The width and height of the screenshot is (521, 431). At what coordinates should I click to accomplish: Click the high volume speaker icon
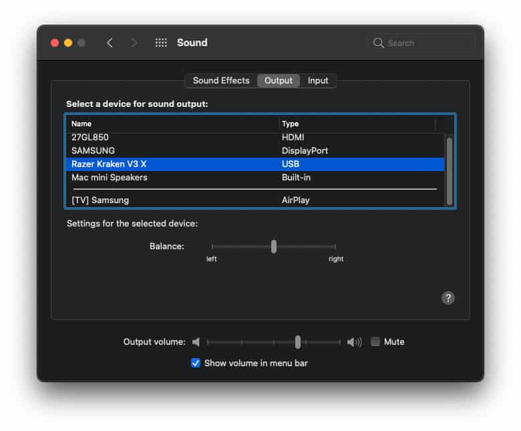354,342
